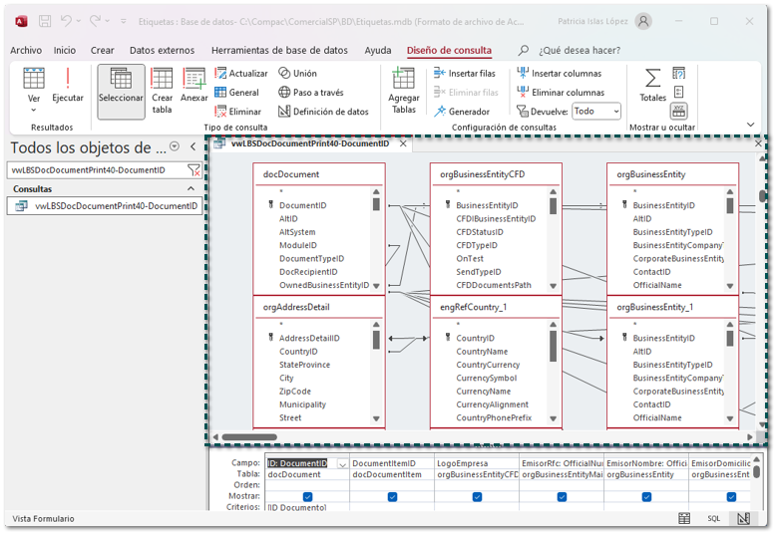Expand the Ver view dropdown arrow

(x=34, y=110)
